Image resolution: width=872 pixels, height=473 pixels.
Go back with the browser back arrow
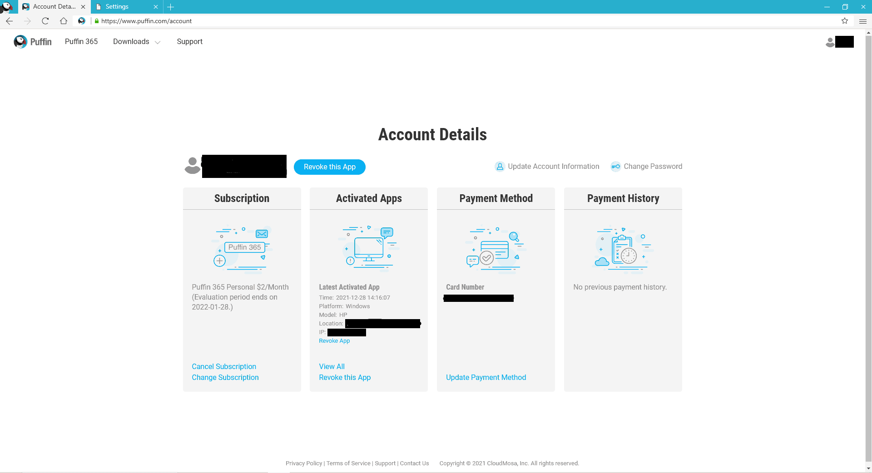click(9, 21)
